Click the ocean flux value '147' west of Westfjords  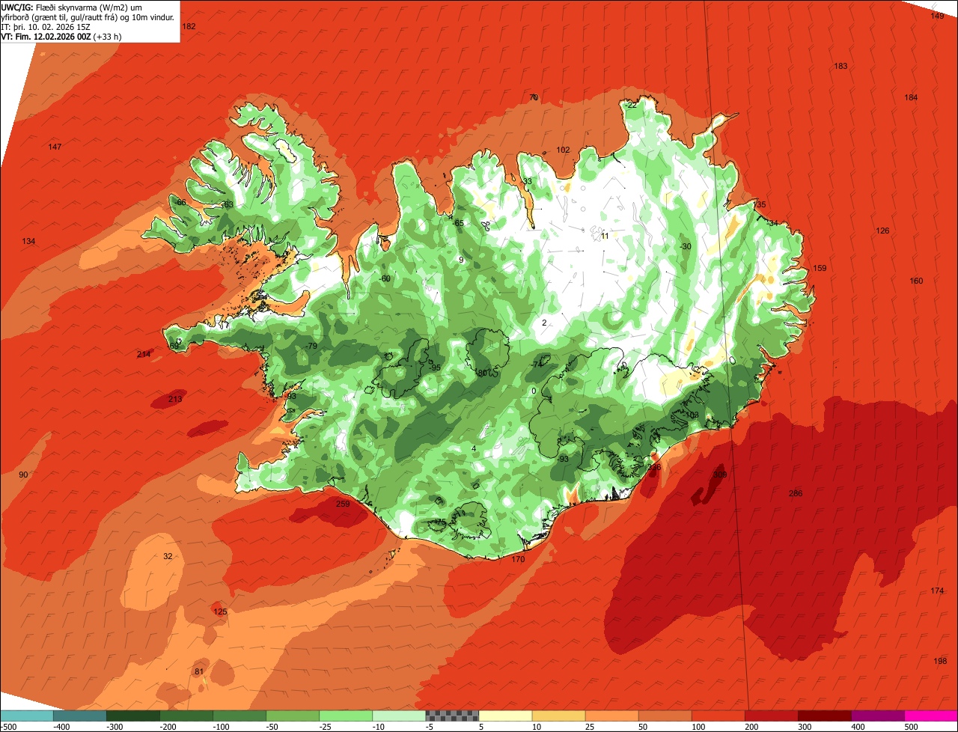pyautogui.click(x=55, y=147)
